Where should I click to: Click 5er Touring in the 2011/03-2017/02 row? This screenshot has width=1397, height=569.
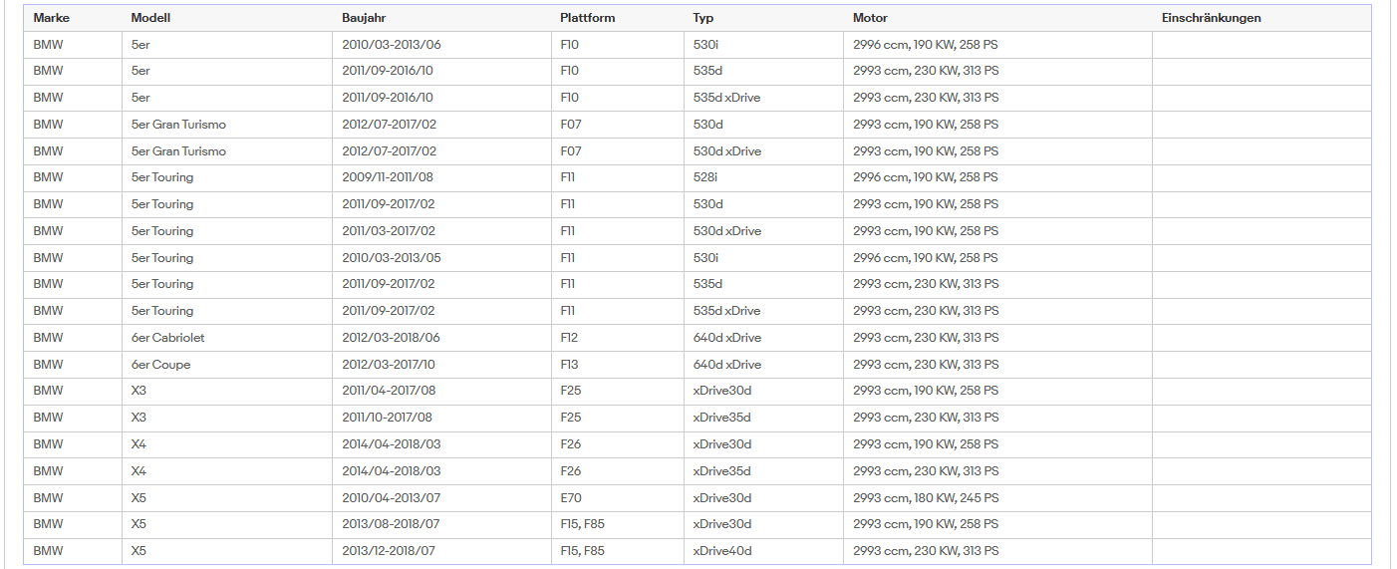227,231
